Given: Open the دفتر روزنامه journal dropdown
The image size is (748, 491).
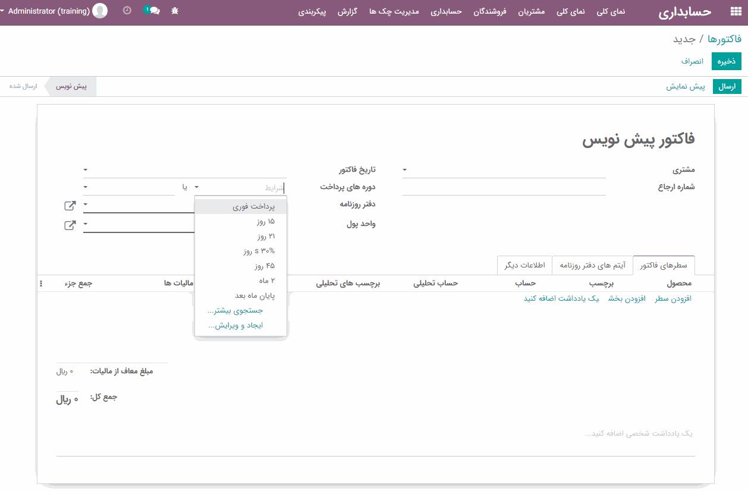Looking at the screenshot, I should pyautogui.click(x=86, y=204).
